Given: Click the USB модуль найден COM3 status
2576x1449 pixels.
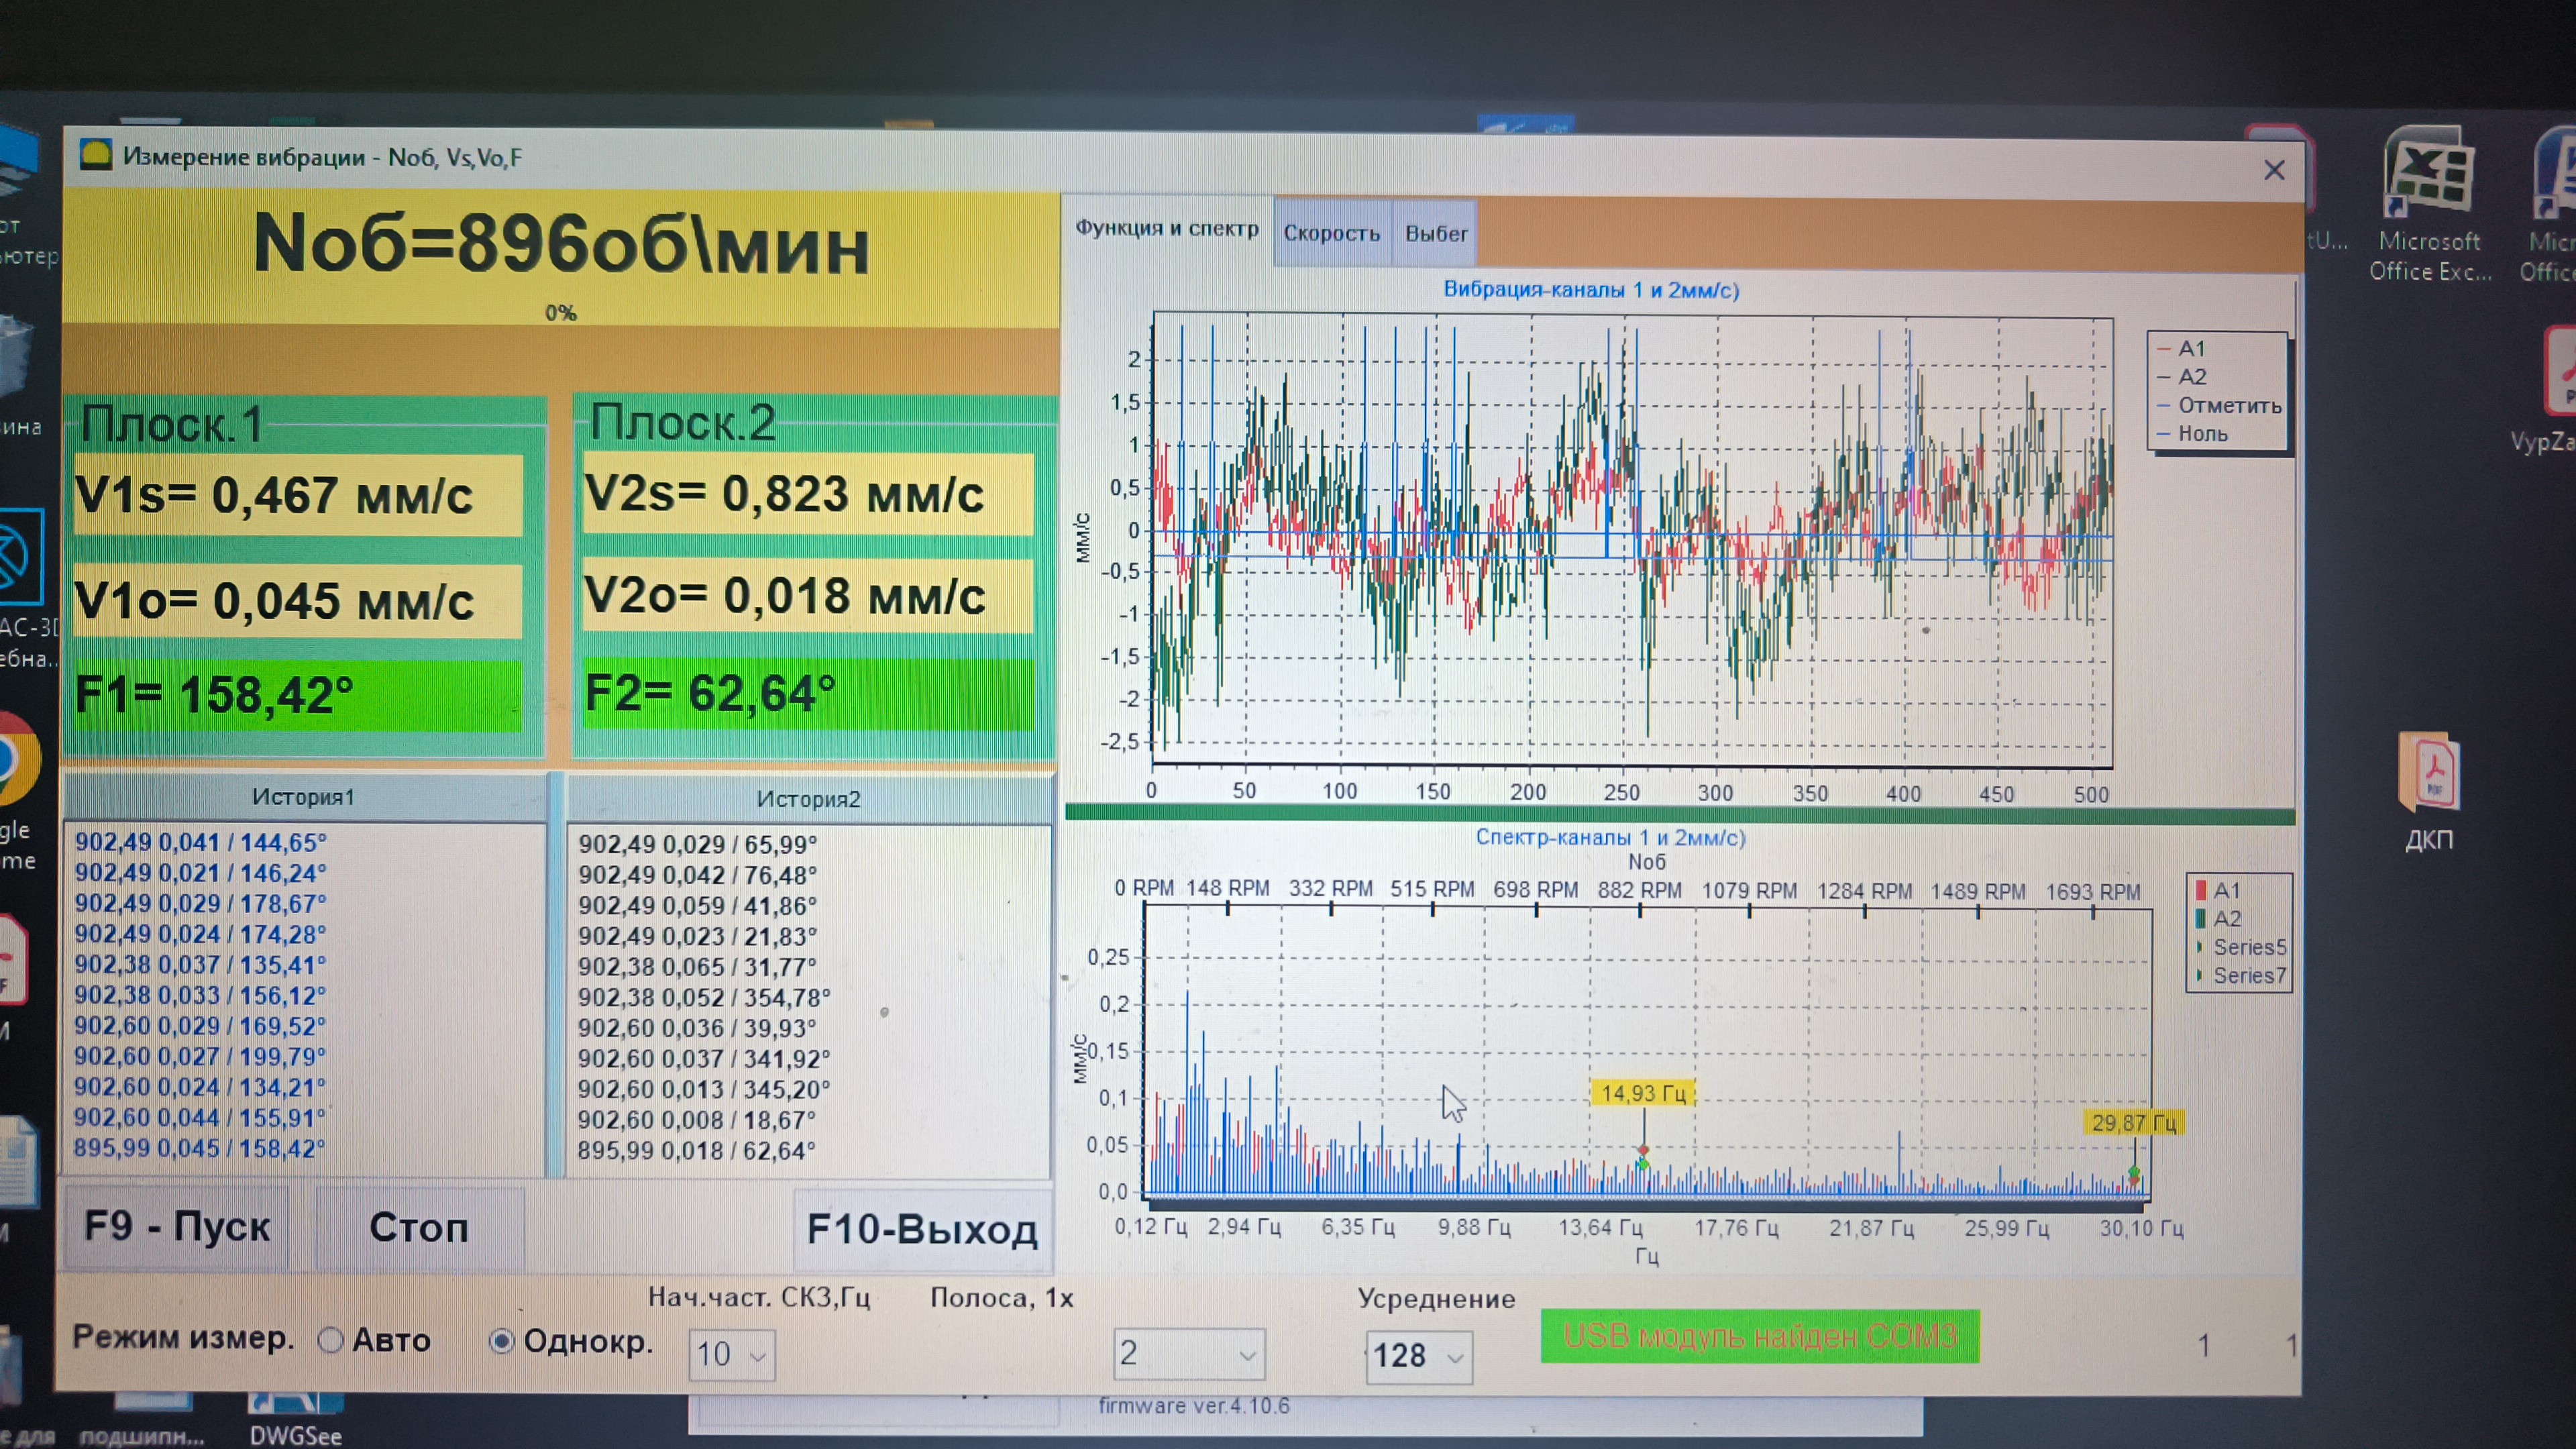Looking at the screenshot, I should point(1760,1336).
